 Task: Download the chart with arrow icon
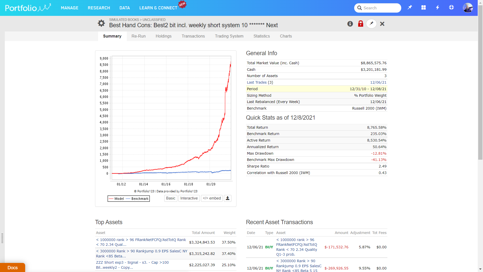(227, 198)
